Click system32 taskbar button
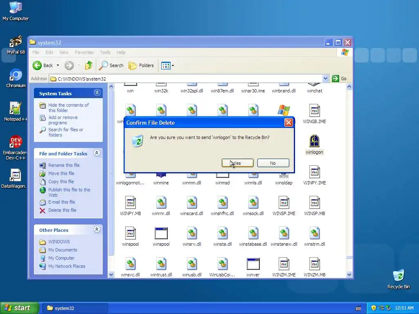 (x=75, y=308)
